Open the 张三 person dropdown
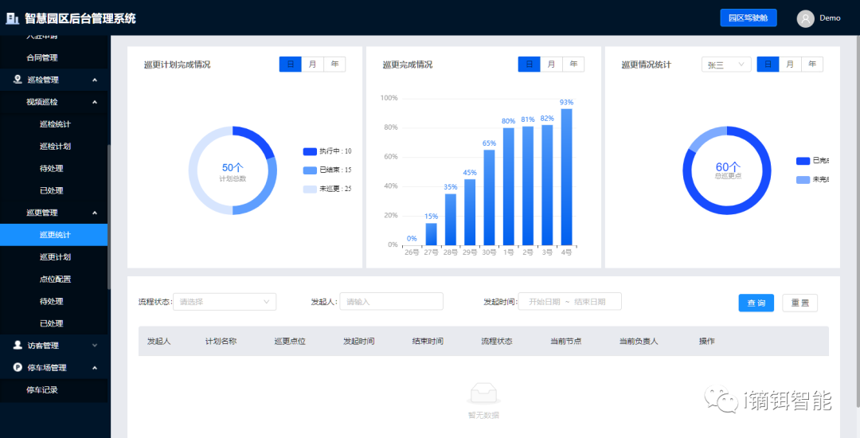The image size is (860, 438). coord(725,65)
